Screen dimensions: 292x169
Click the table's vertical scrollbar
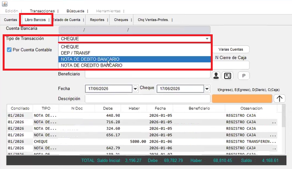[284, 129]
